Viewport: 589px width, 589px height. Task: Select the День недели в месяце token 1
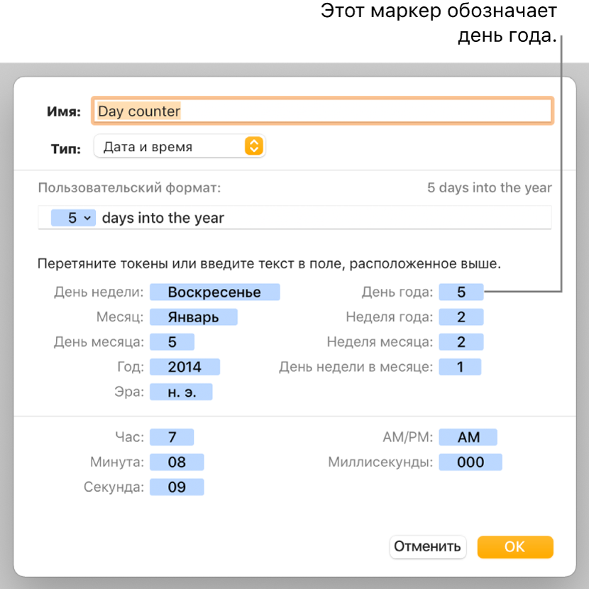[x=460, y=367]
